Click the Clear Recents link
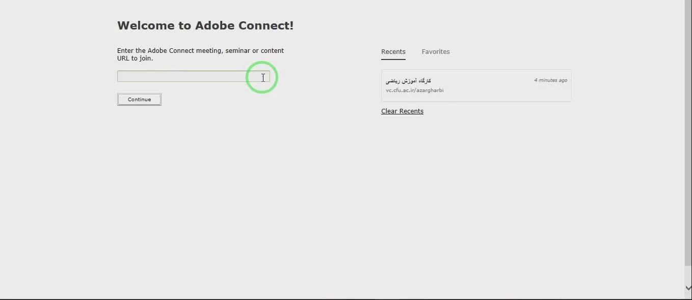Screen dimensions: 692x300 point(402,111)
